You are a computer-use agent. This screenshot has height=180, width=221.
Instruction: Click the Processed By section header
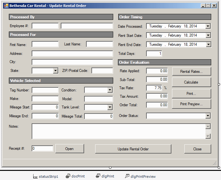[x=61, y=17]
